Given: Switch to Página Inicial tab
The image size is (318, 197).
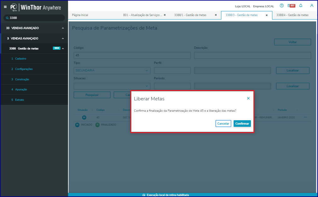Looking at the screenshot, I should coord(80,15).
